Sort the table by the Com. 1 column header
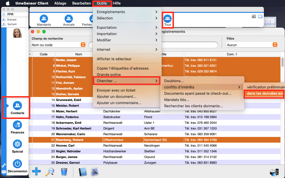 point(232,54)
